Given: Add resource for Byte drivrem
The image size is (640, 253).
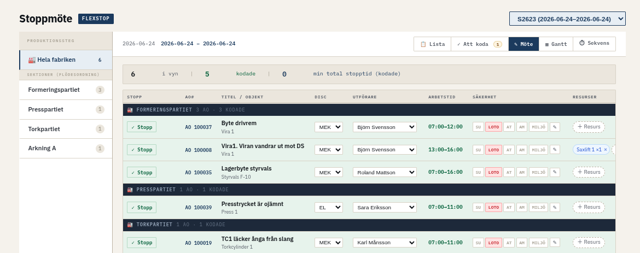Looking at the screenshot, I should coord(589,127).
